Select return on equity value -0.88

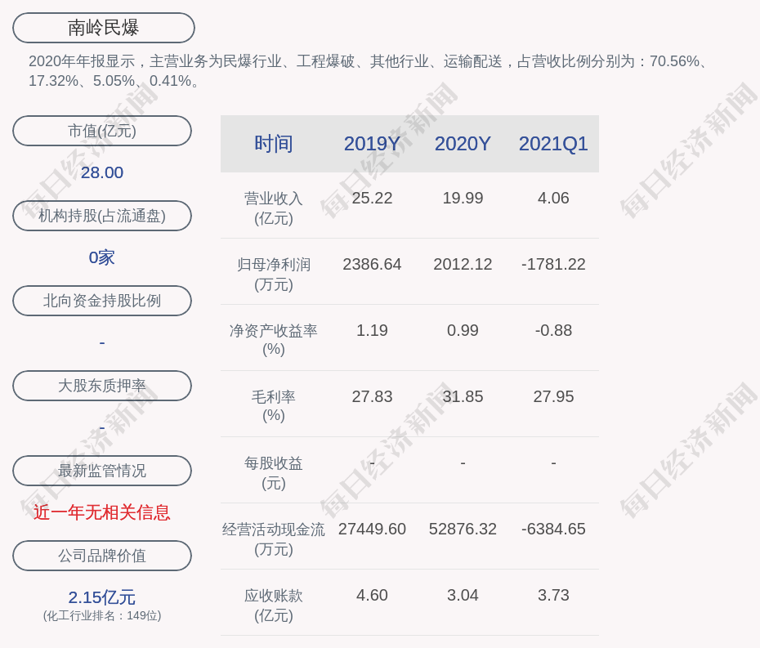pos(553,331)
